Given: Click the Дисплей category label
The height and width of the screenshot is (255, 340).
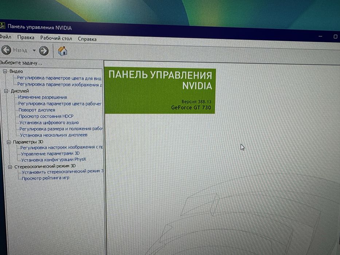Looking at the screenshot, I should (x=20, y=91).
